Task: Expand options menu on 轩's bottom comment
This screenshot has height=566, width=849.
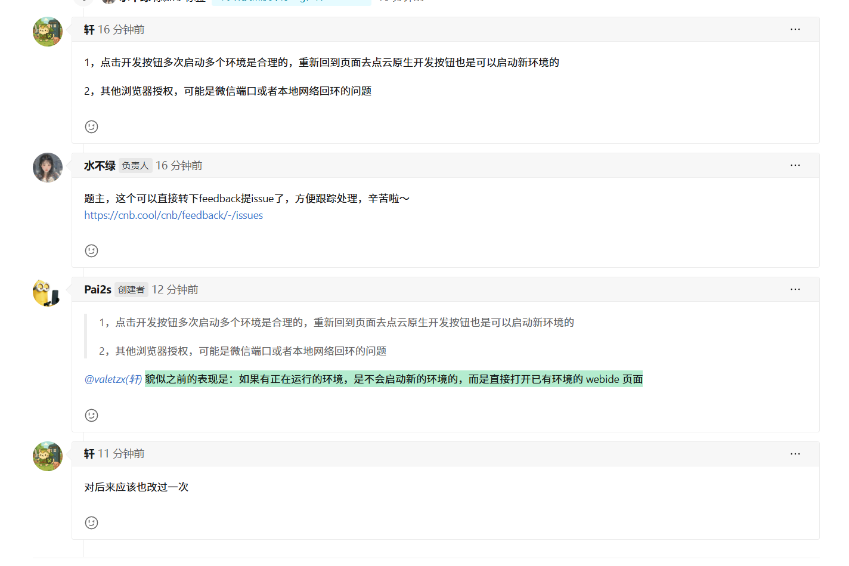Action: click(x=795, y=453)
